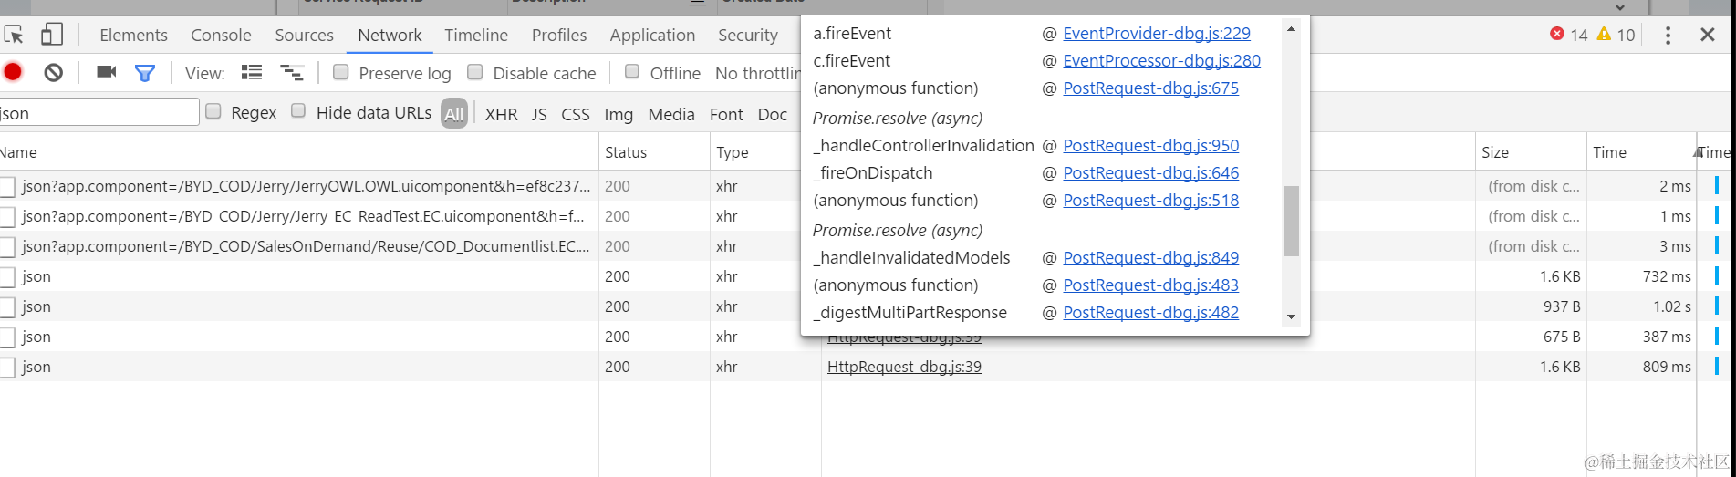Open the EventProvider-dbg.js:229 link
Image resolution: width=1736 pixels, height=477 pixels.
[1157, 33]
